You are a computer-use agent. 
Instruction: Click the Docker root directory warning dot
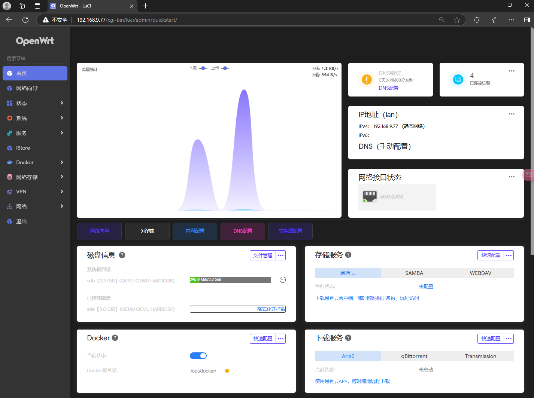tap(227, 371)
